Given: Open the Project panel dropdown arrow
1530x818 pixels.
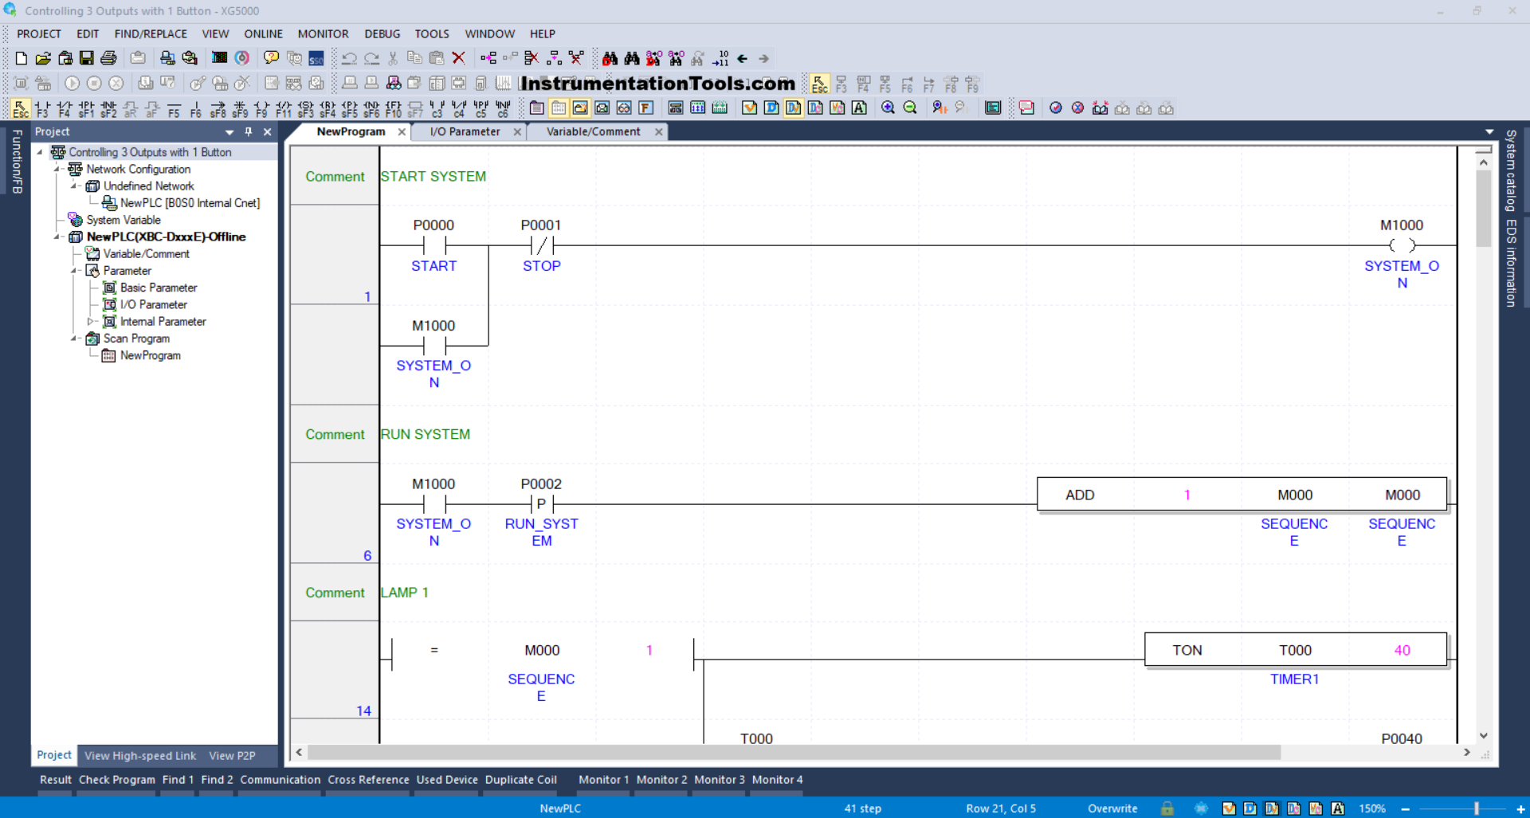Looking at the screenshot, I should coord(229,132).
